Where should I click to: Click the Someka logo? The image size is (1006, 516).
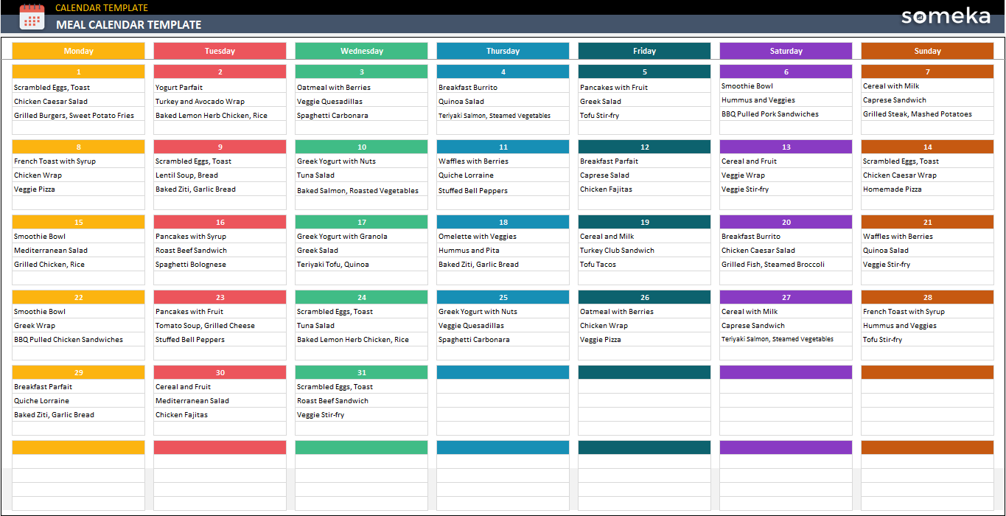[946, 16]
